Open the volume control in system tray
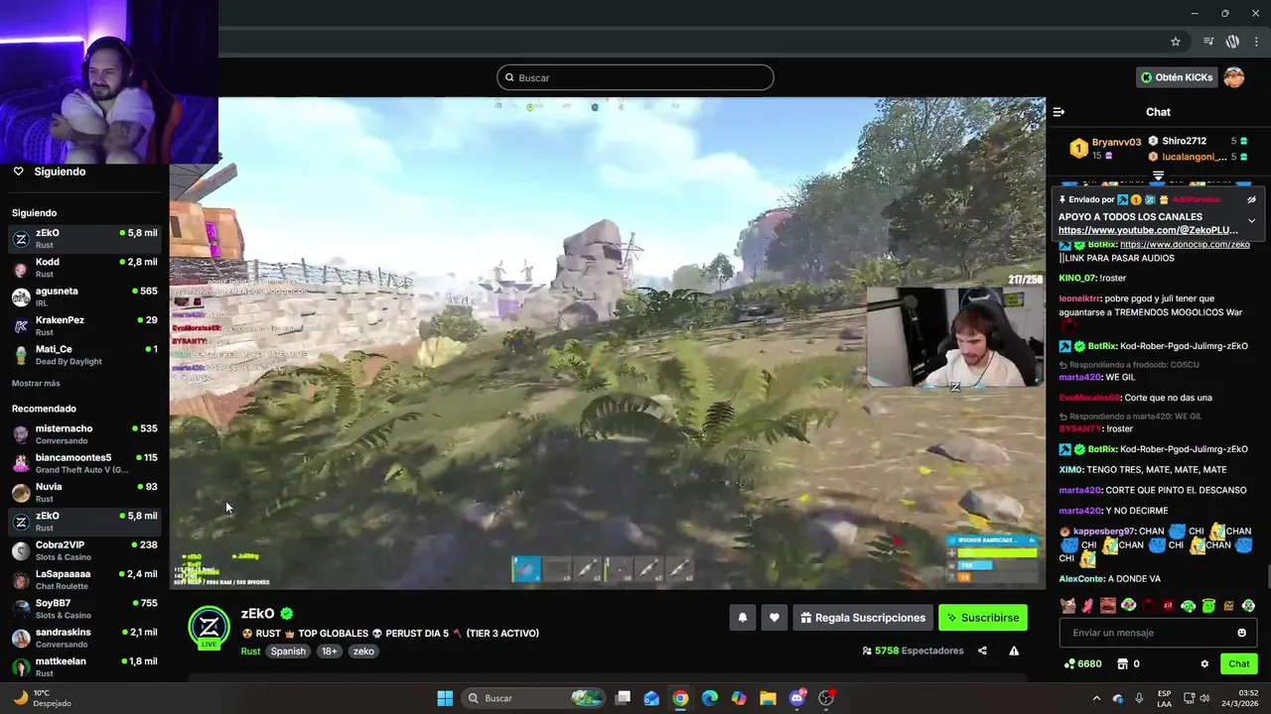Screen dimensions: 1271x714 coord(1203,698)
